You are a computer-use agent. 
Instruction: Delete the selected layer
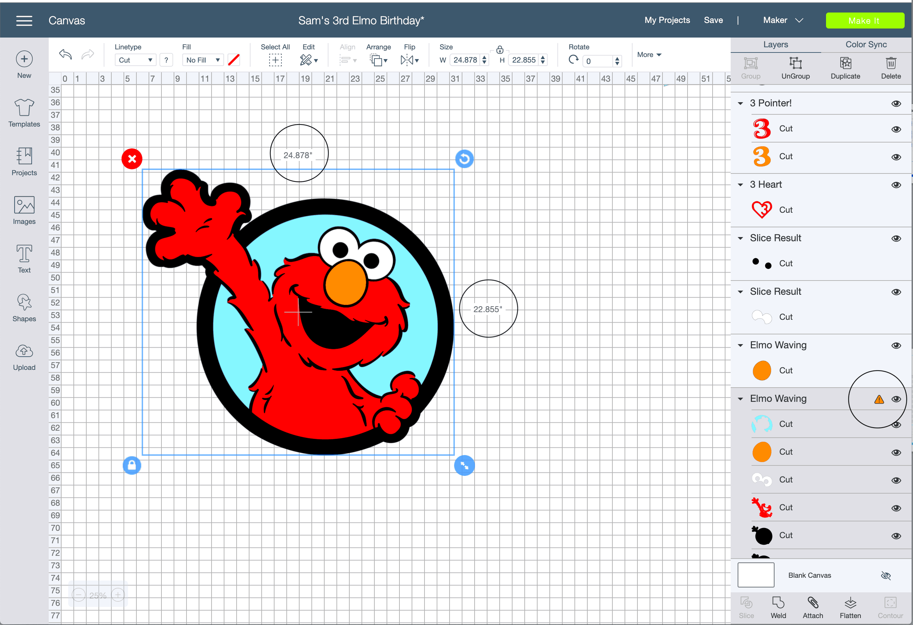point(891,68)
